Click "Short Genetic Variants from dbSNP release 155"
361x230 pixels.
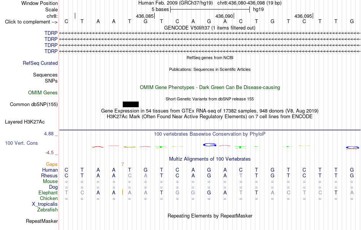pos(210,99)
